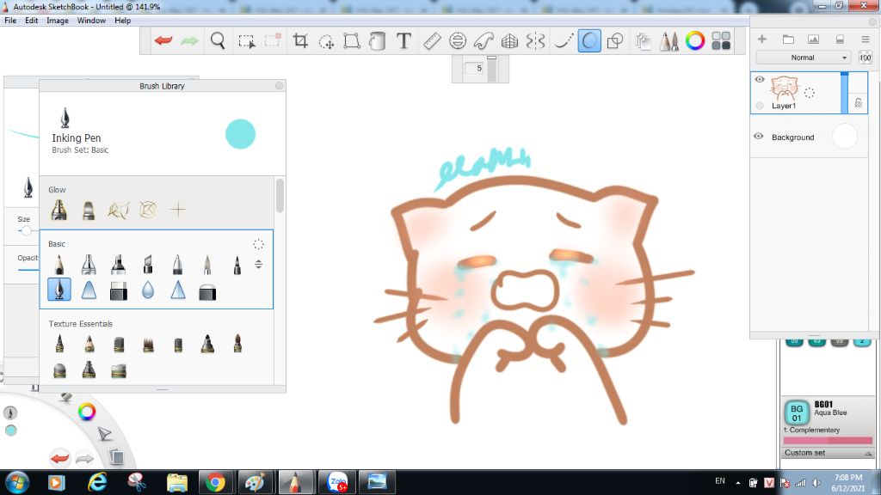Screen dimensions: 881x495
Task: Select the Pencil brush in Basic set
Action: (x=59, y=265)
